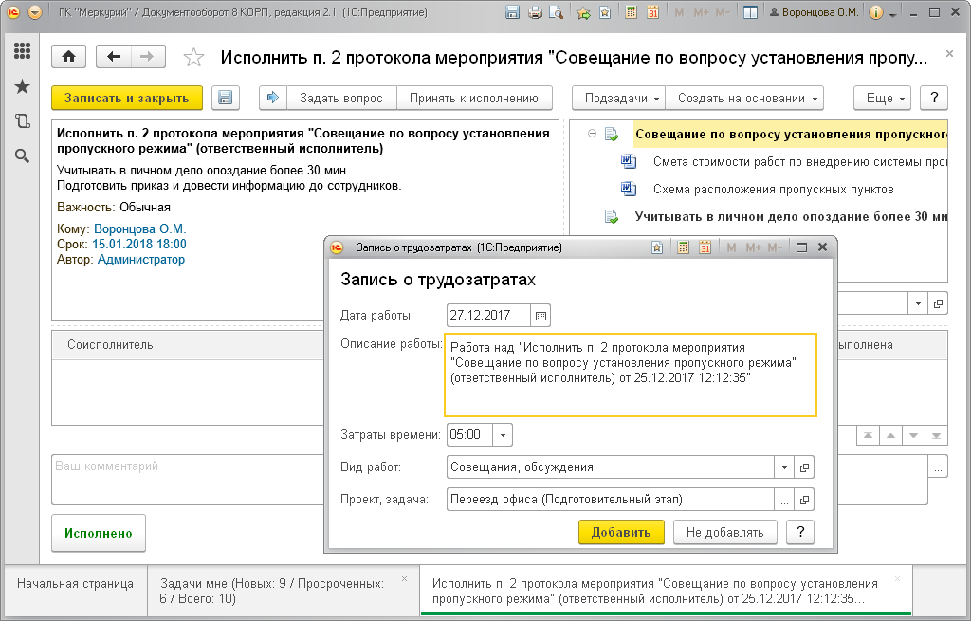Switch to Задачи мне tab
This screenshot has height=621, width=971.
pos(284,591)
